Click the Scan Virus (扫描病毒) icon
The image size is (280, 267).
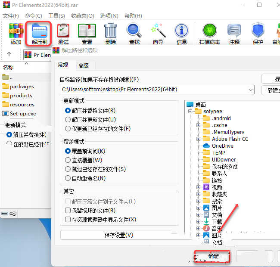click(x=210, y=34)
